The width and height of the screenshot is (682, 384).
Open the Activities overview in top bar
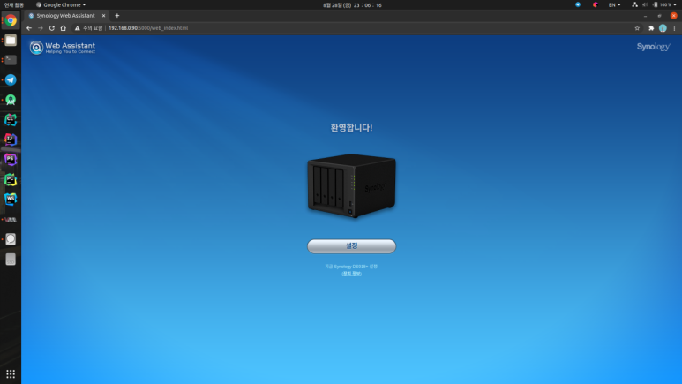click(x=13, y=4)
